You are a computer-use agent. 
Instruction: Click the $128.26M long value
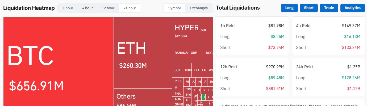coord(351,78)
